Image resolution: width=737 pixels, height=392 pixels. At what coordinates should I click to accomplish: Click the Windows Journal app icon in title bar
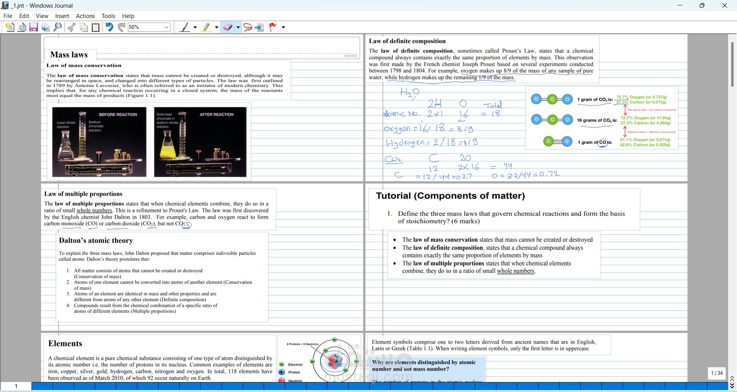pos(5,5)
